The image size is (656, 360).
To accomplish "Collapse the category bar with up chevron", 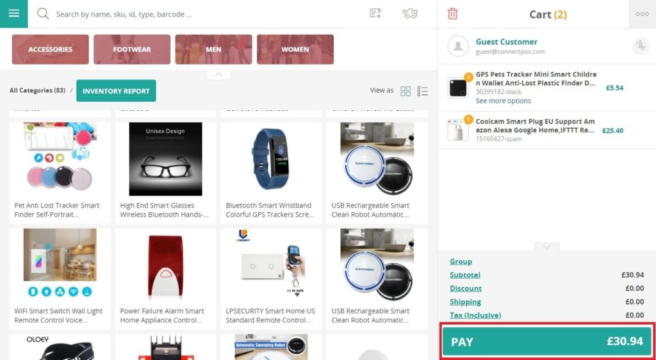I will (x=218, y=75).
